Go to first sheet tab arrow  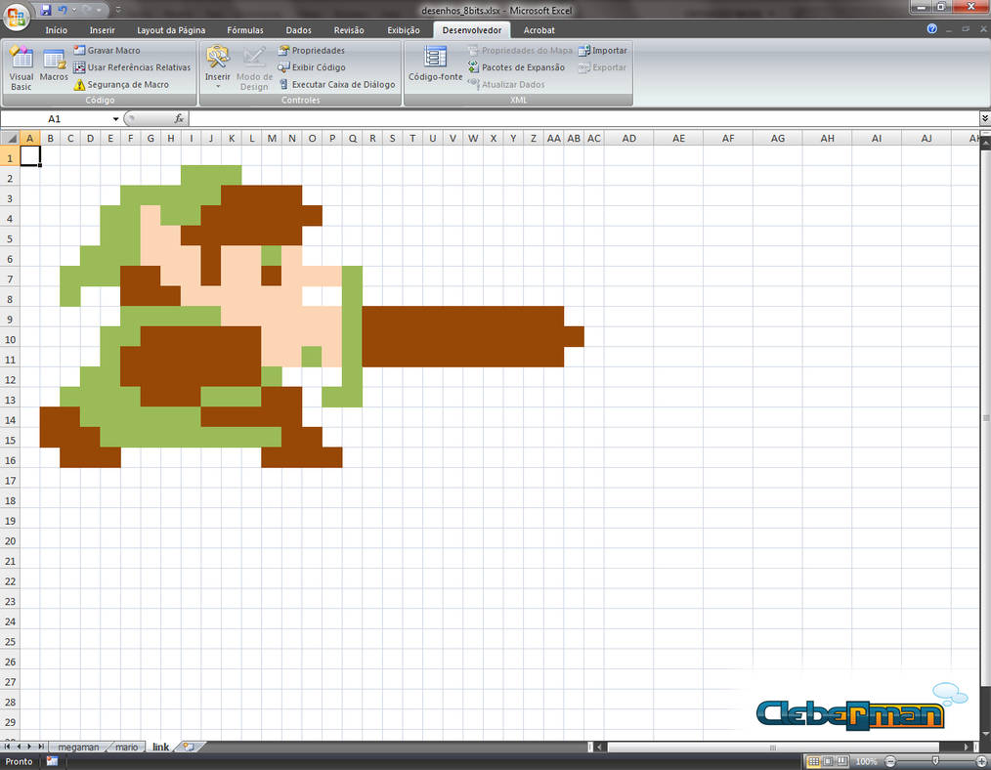coord(8,747)
